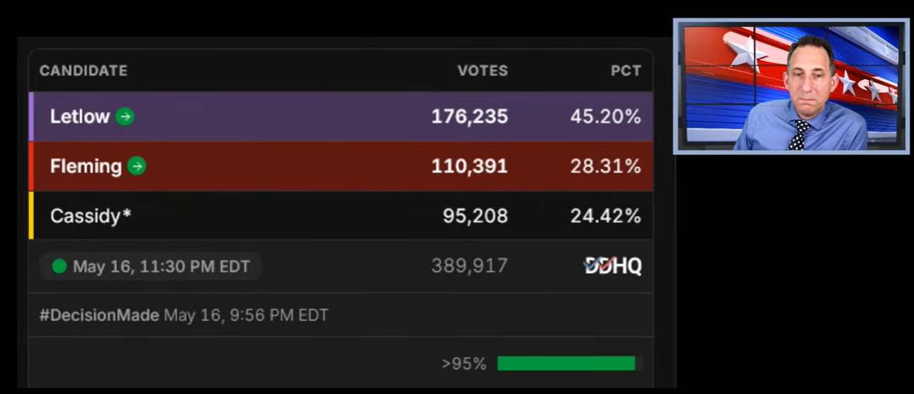Select the Letlow candidate name
914x394 pixels.
point(79,116)
